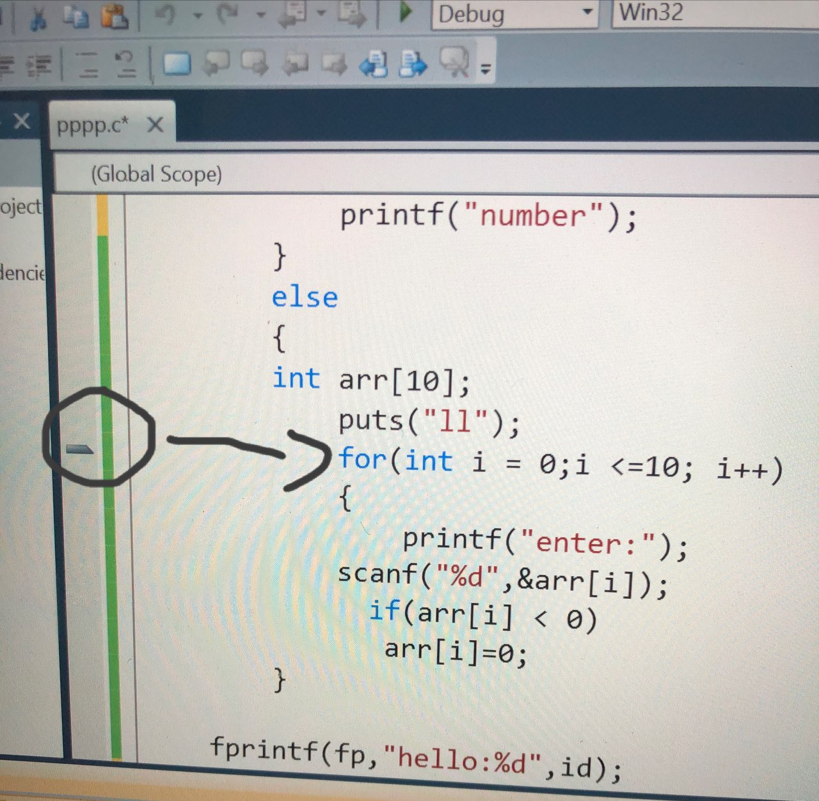Screen dimensions: 819x801
Task: Expand toolbar overflow options arrow
Action: coord(486,68)
